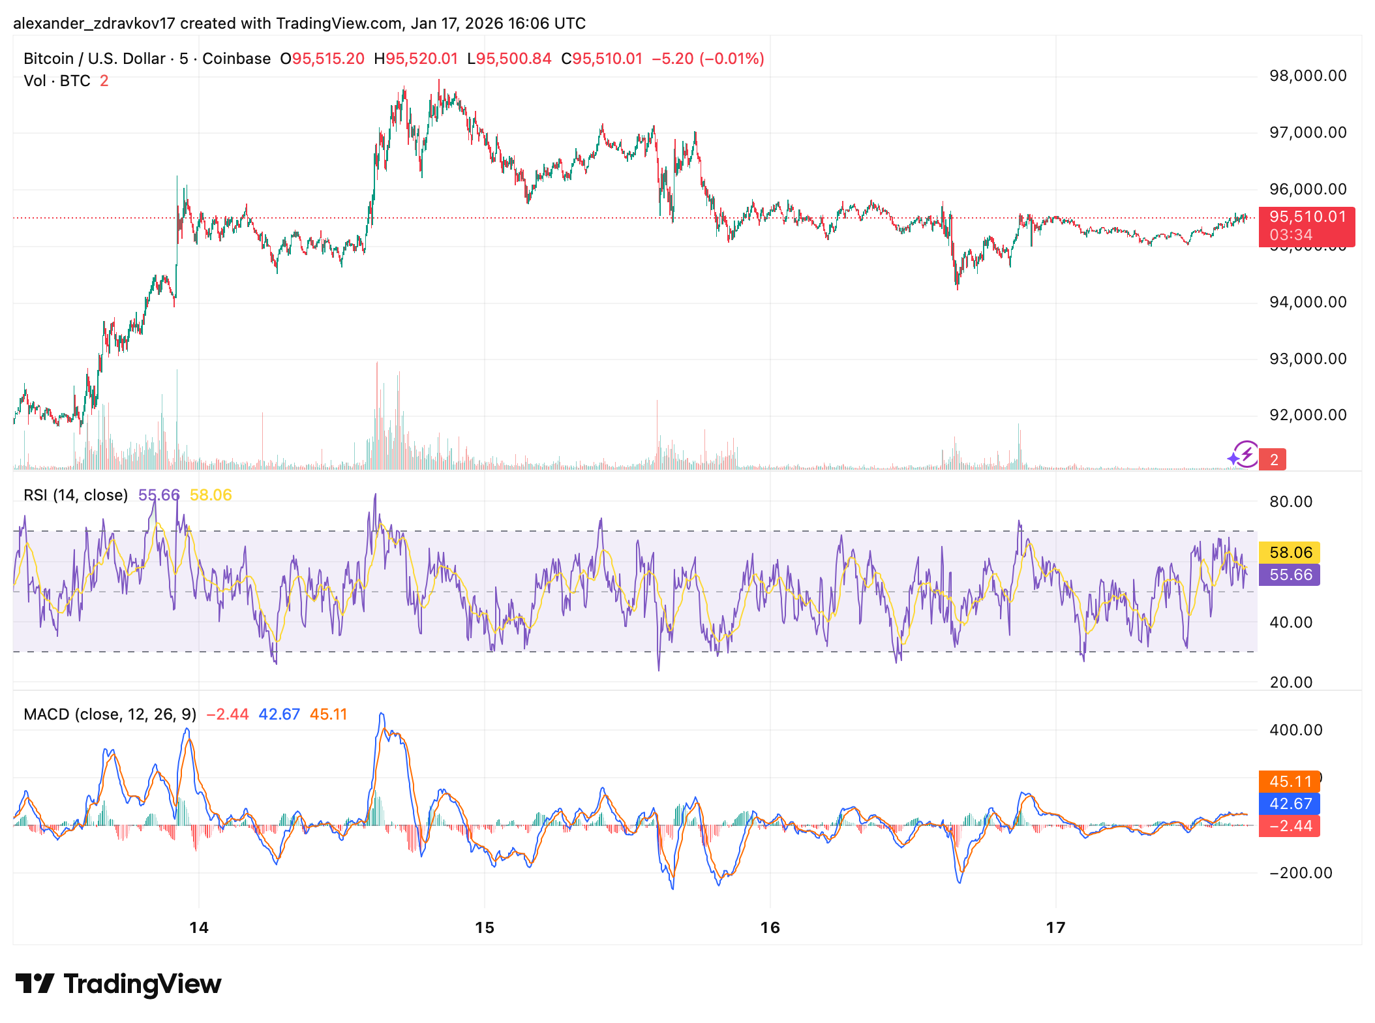Click the 98,000.00 price scale label

click(1307, 76)
